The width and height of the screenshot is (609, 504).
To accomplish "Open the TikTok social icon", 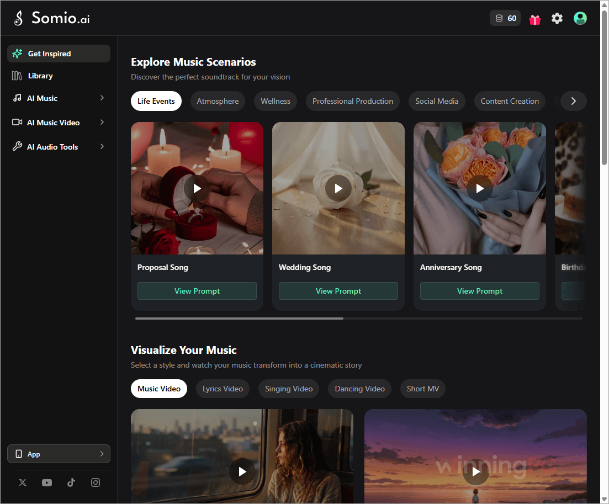I will pos(71,482).
